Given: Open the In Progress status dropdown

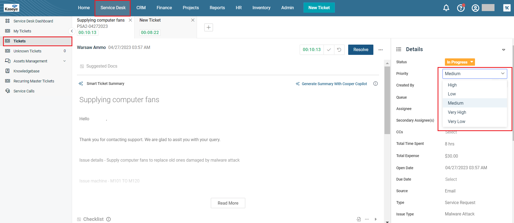Looking at the screenshot, I should pyautogui.click(x=460, y=62).
